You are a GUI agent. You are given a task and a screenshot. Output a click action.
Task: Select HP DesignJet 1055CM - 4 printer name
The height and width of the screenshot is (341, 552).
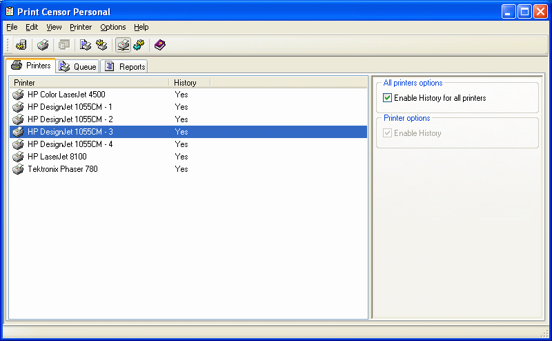70,144
